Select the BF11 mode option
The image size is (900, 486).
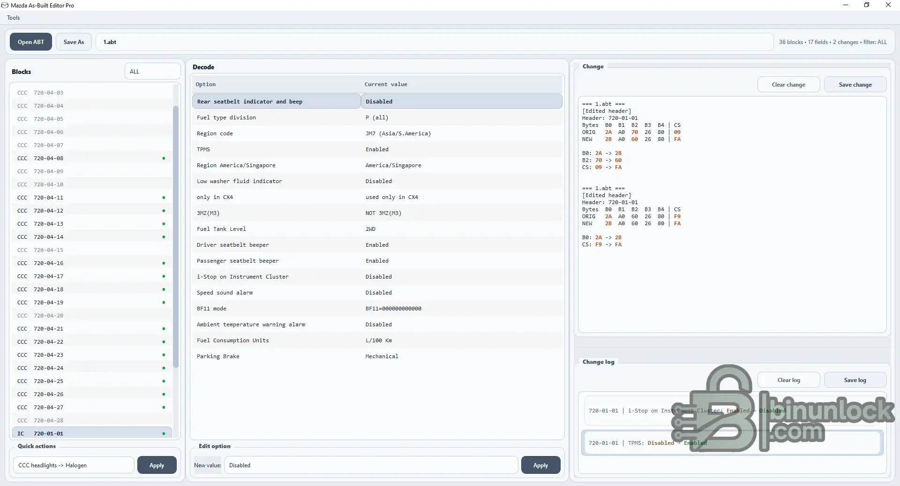coord(377,309)
